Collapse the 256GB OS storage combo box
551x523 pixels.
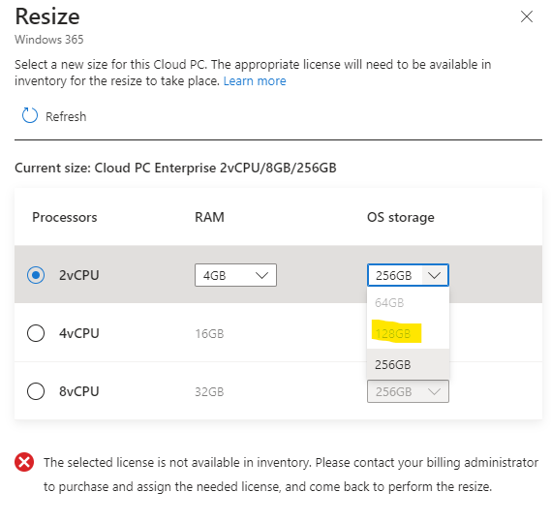[408, 275]
